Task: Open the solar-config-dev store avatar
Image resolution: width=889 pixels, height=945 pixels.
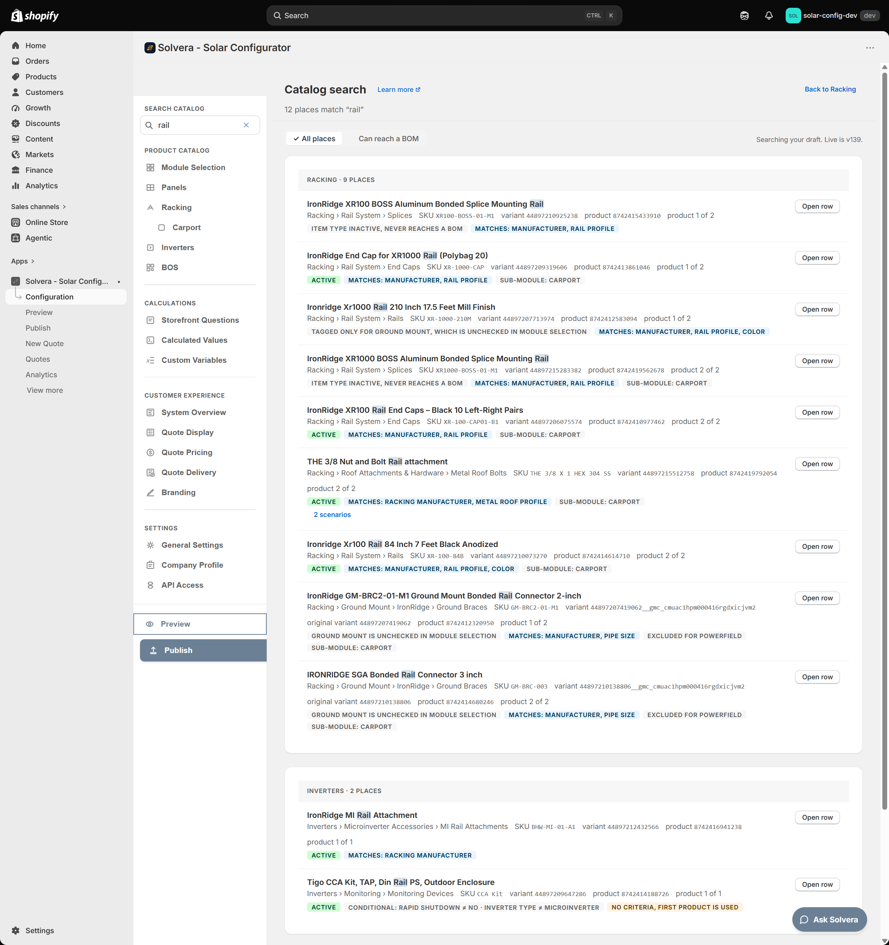Action: pos(793,16)
